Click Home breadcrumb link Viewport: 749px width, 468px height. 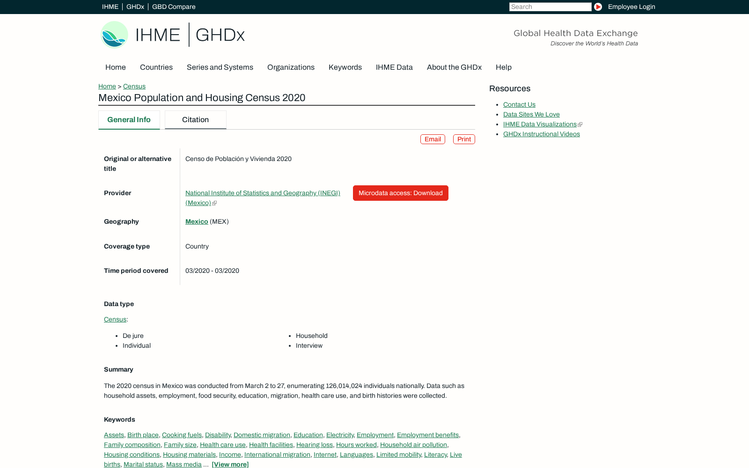click(x=107, y=86)
